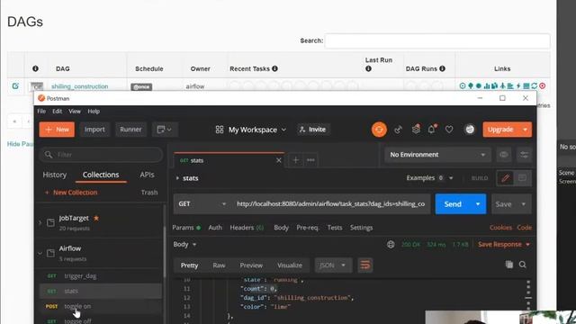Screen dimensions: 576x324
Task: Click the red delete DAG icon in Links
Action: click(542, 86)
